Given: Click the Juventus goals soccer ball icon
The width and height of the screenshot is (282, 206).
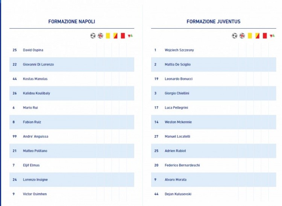Looking at the screenshot, I should click(235, 36).
